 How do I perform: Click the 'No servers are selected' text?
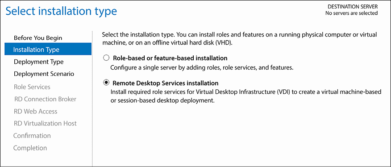[x=351, y=13]
